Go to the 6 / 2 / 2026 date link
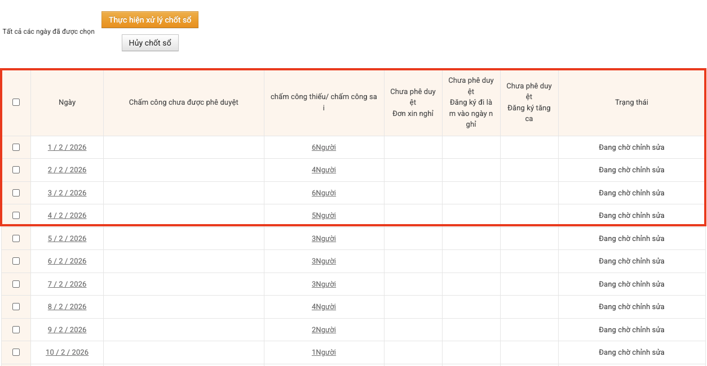The height and width of the screenshot is (366, 707). [67, 261]
